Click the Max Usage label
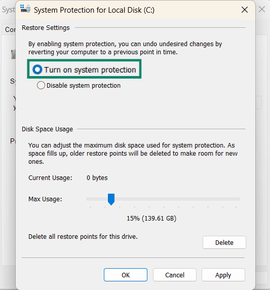Viewport: 270px width, 290px height. coord(45,199)
